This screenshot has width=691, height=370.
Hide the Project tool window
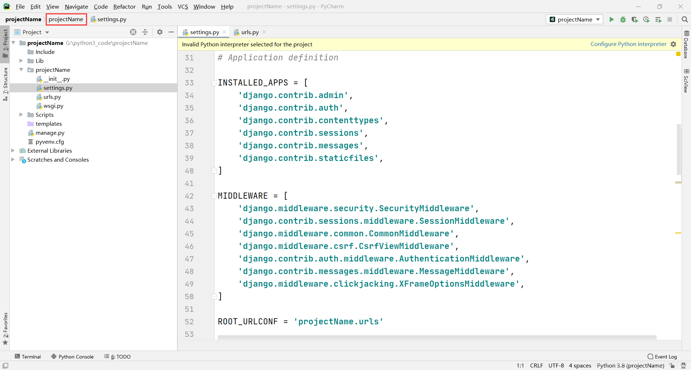pos(171,32)
